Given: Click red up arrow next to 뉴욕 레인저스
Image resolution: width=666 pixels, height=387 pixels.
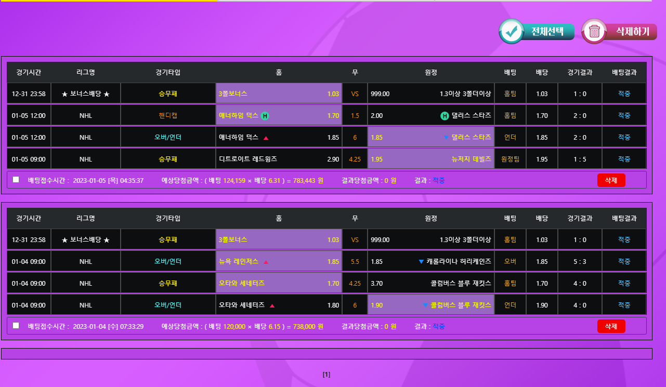Looking at the screenshot, I should point(266,262).
